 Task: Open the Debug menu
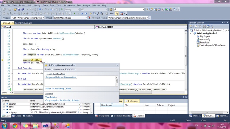pos(37,5)
